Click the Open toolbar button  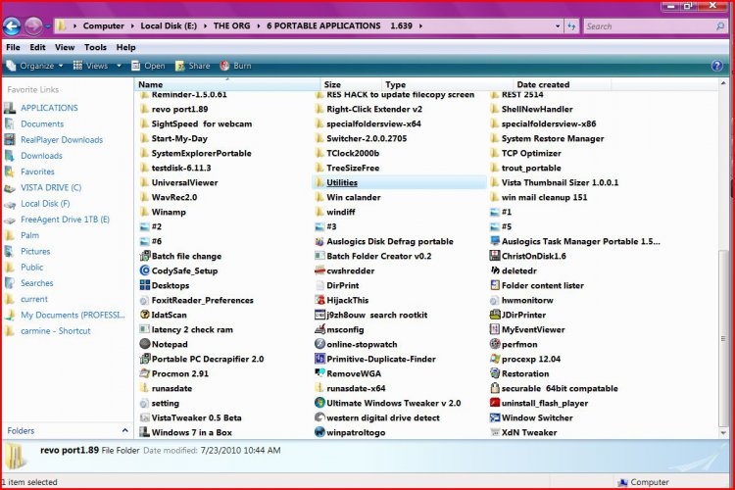pos(148,66)
